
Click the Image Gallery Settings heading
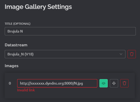coord(38,7)
